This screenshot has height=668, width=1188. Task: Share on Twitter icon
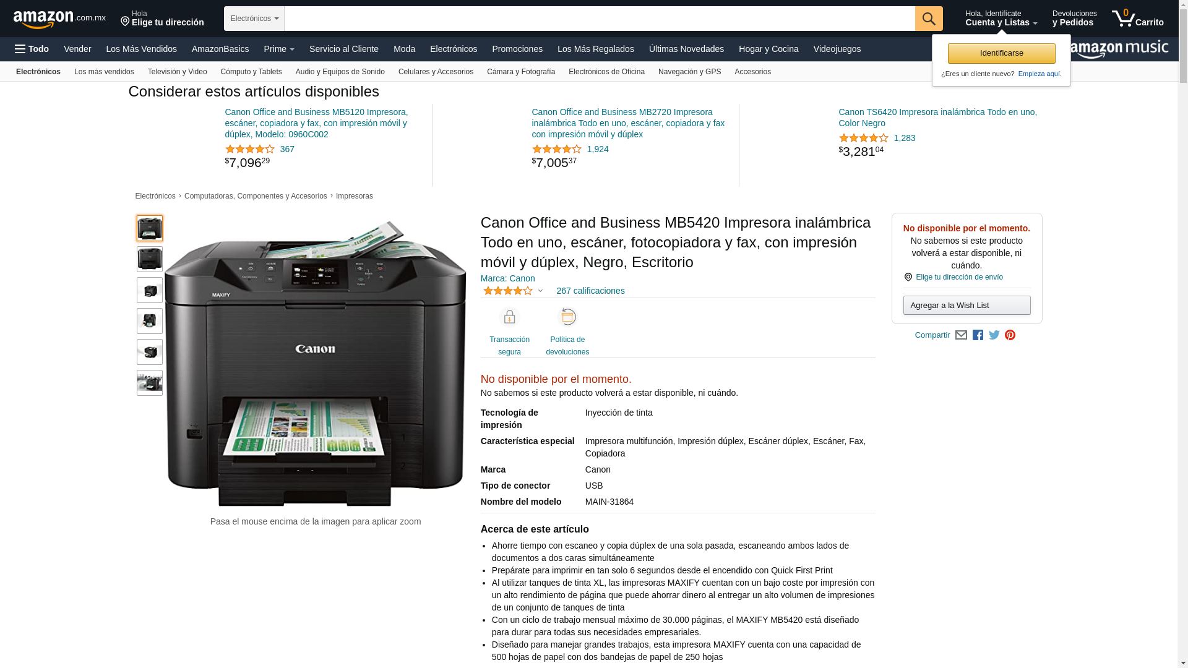[994, 335]
